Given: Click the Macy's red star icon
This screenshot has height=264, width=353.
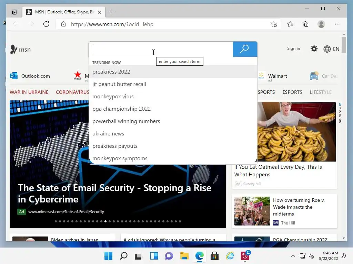Looking at the screenshot, I should [78, 75].
